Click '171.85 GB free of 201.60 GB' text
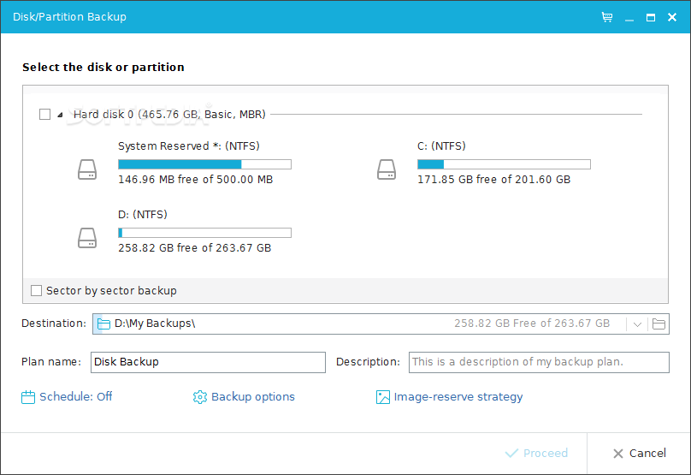Image resolution: width=691 pixels, height=475 pixels. coord(494,180)
